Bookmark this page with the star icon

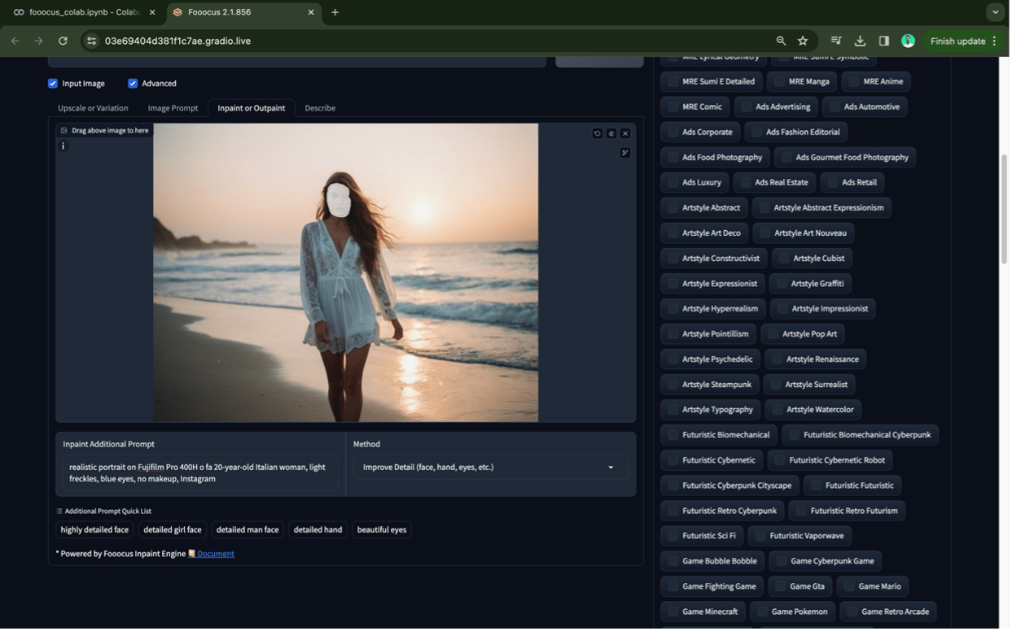click(803, 41)
